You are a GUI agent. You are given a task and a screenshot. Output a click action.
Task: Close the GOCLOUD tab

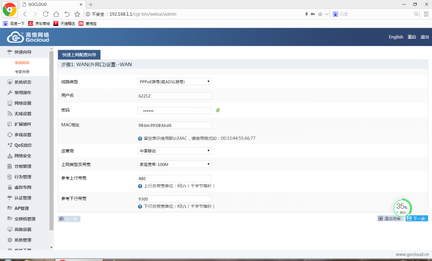pos(81,4)
